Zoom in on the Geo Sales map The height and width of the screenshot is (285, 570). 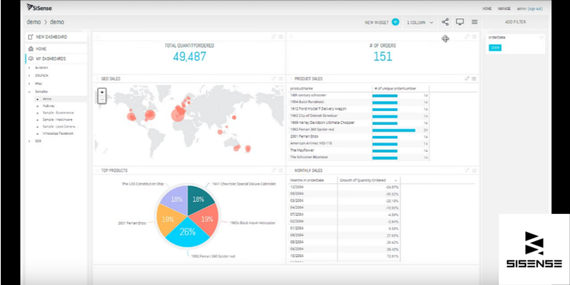tap(102, 92)
